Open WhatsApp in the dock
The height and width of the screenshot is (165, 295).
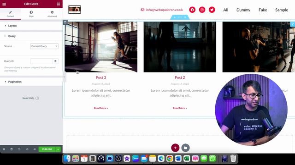[212, 159]
